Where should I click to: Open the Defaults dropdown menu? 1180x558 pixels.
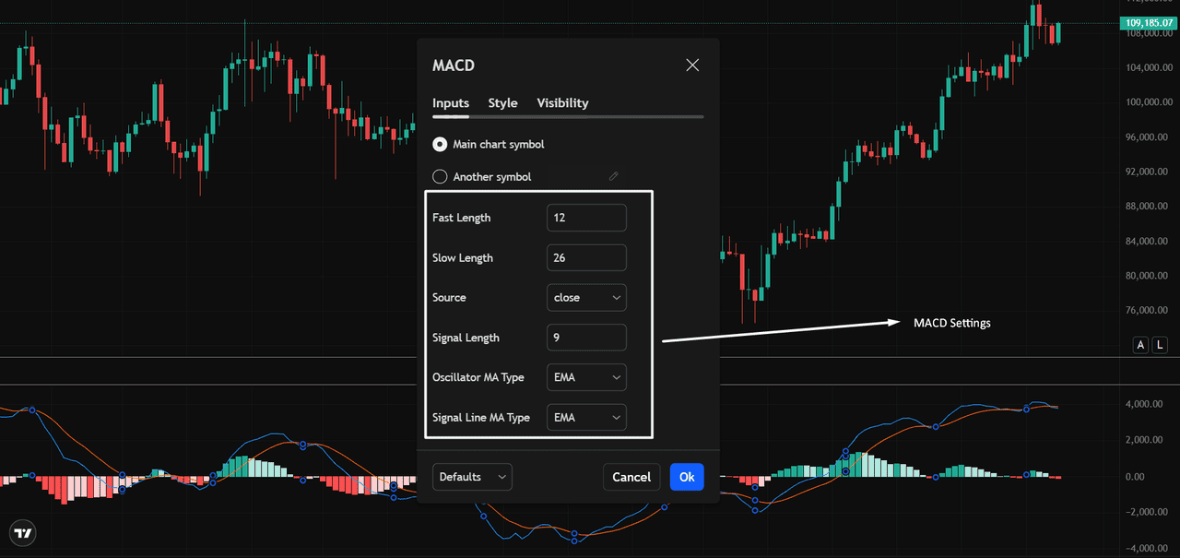pyautogui.click(x=472, y=477)
